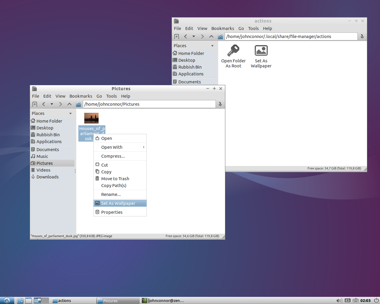
Task: Open the Set As Wallpaper action file
Action: tap(261, 51)
